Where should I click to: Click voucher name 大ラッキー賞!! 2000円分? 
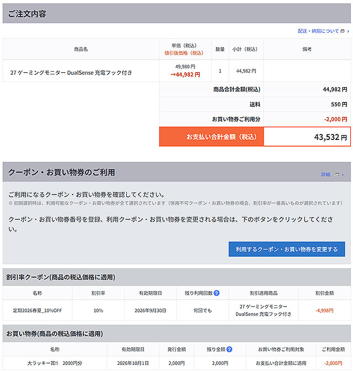pos(55,363)
